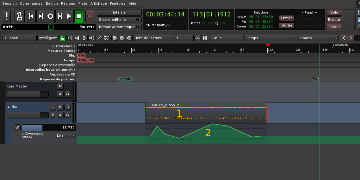Toggle loop playback in the transport
This screenshot has width=360, height=180.
coord(50,16)
